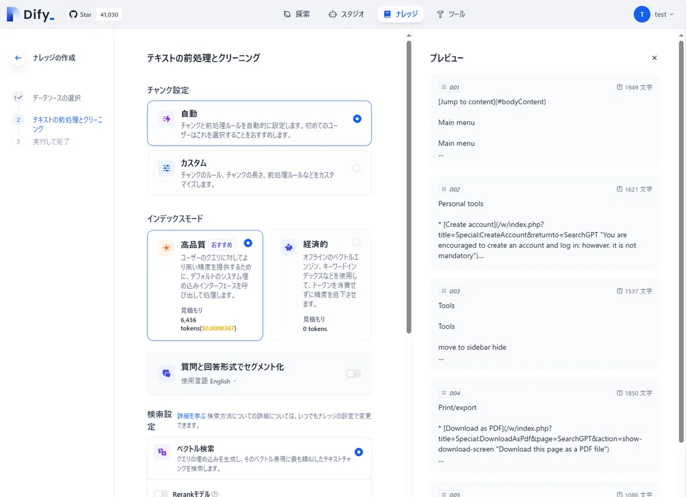Click the Print/export text in chunk 004
The image size is (686, 497).
pyautogui.click(x=457, y=408)
